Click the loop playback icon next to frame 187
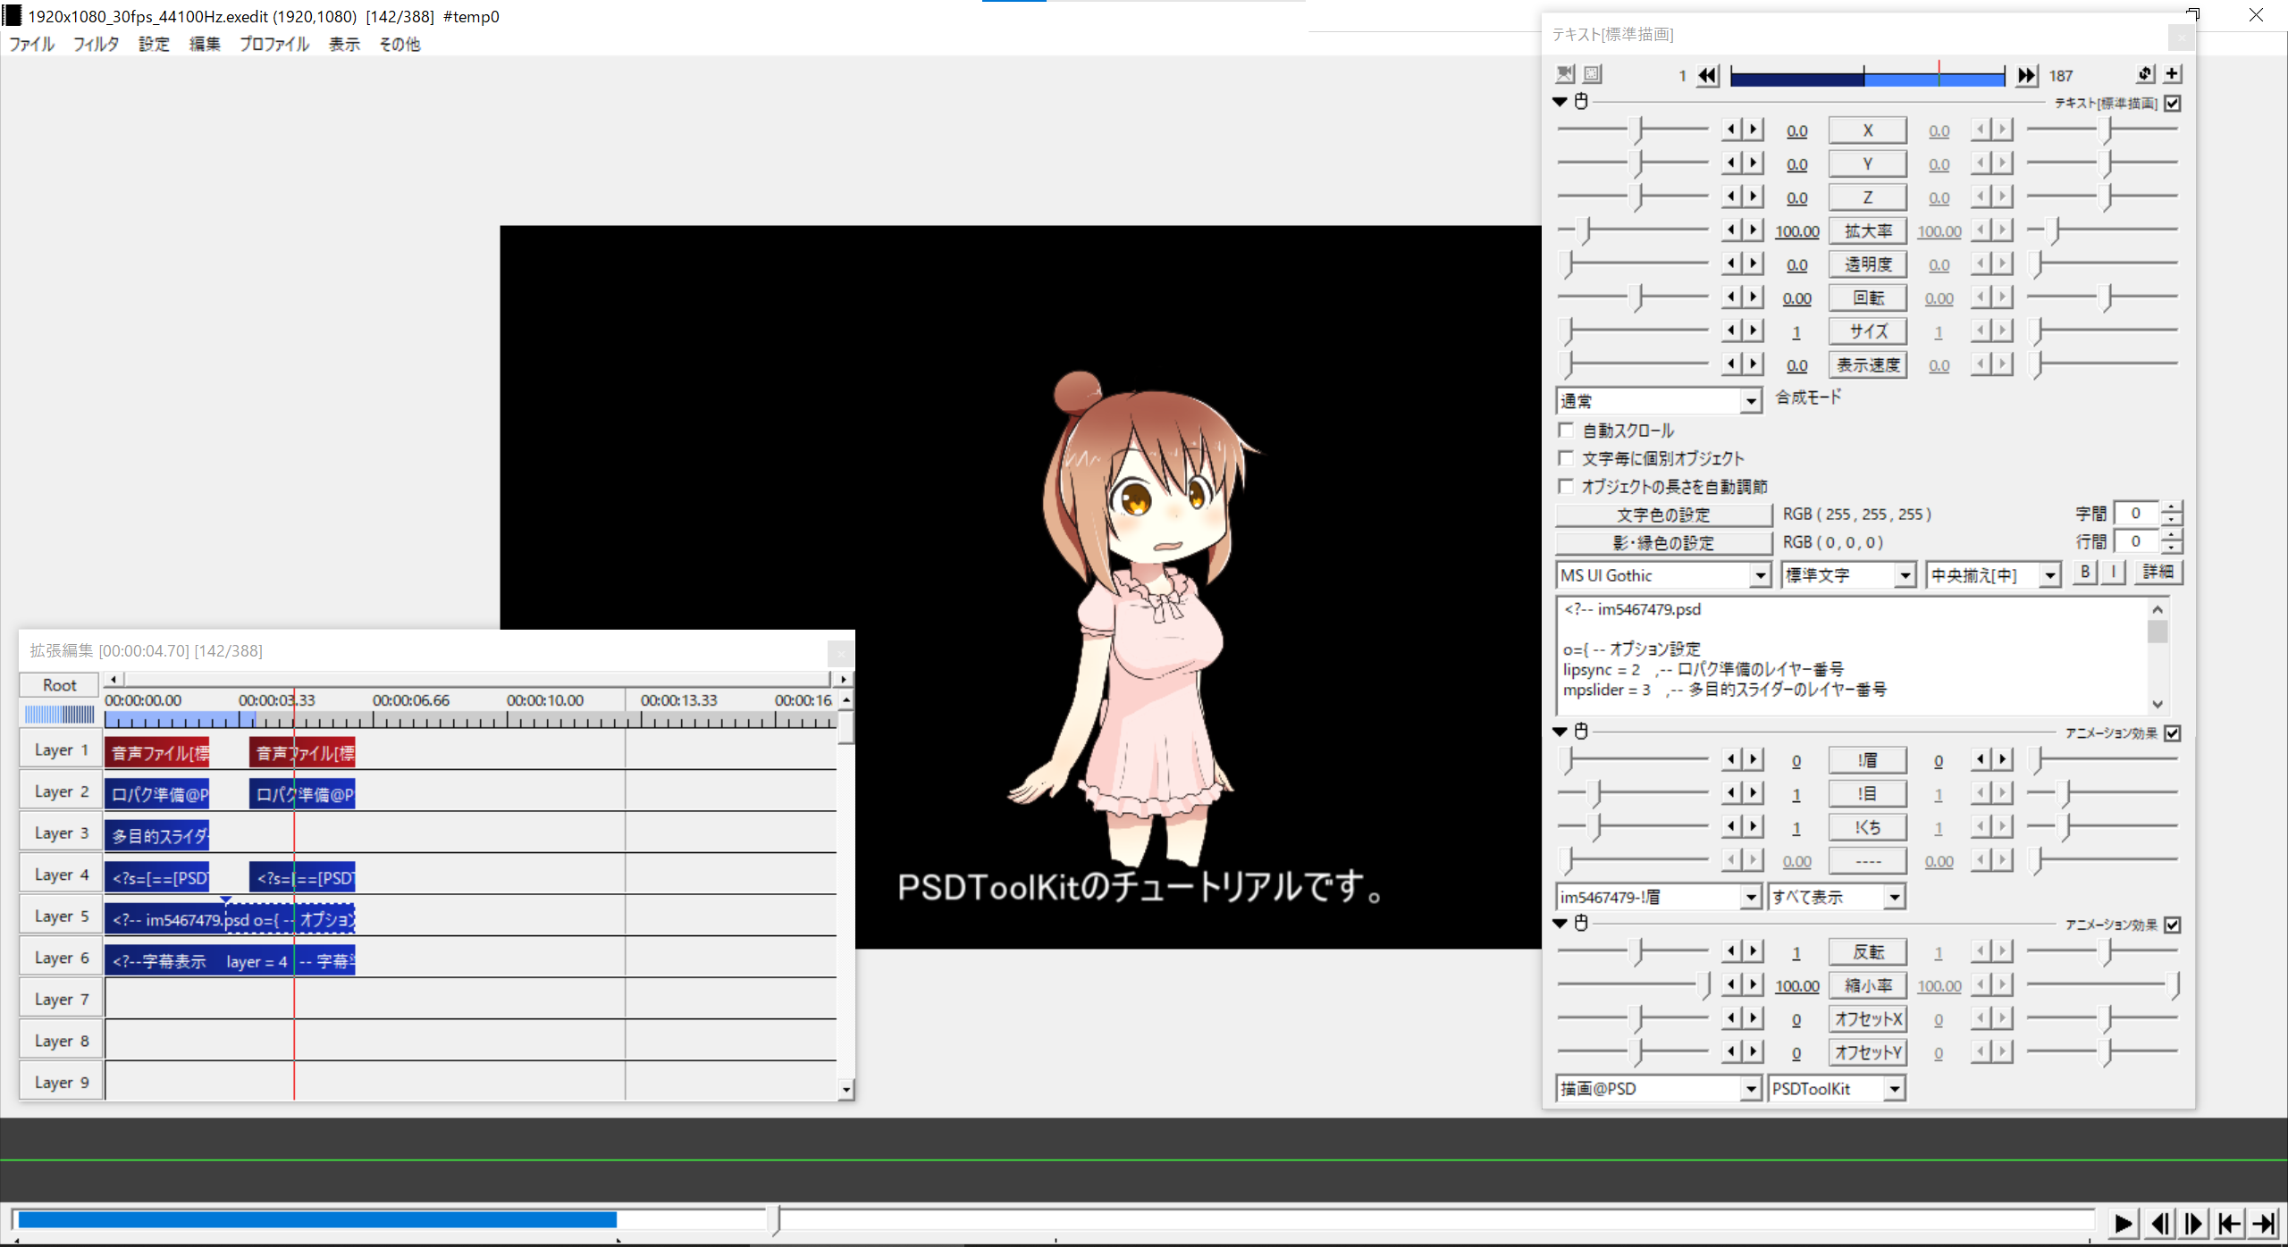The width and height of the screenshot is (2288, 1247). click(x=2144, y=75)
